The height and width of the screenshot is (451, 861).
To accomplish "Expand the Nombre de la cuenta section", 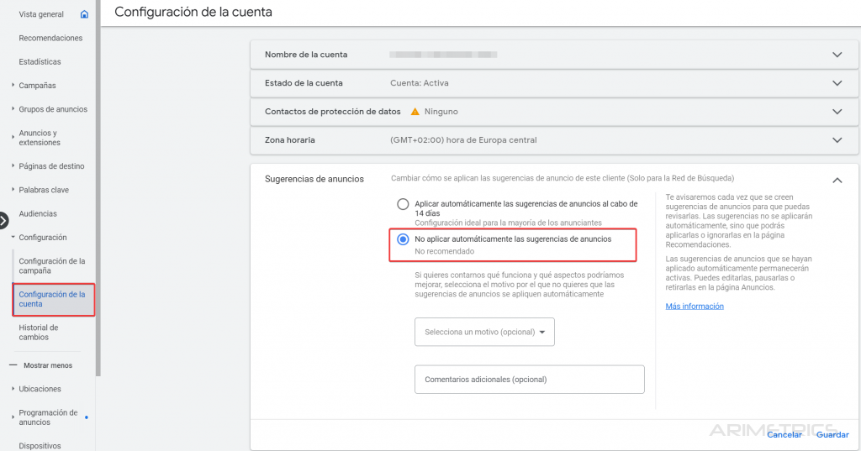I will 837,55.
